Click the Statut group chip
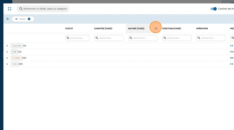The height and width of the screenshot is (130, 234). pos(23,19)
